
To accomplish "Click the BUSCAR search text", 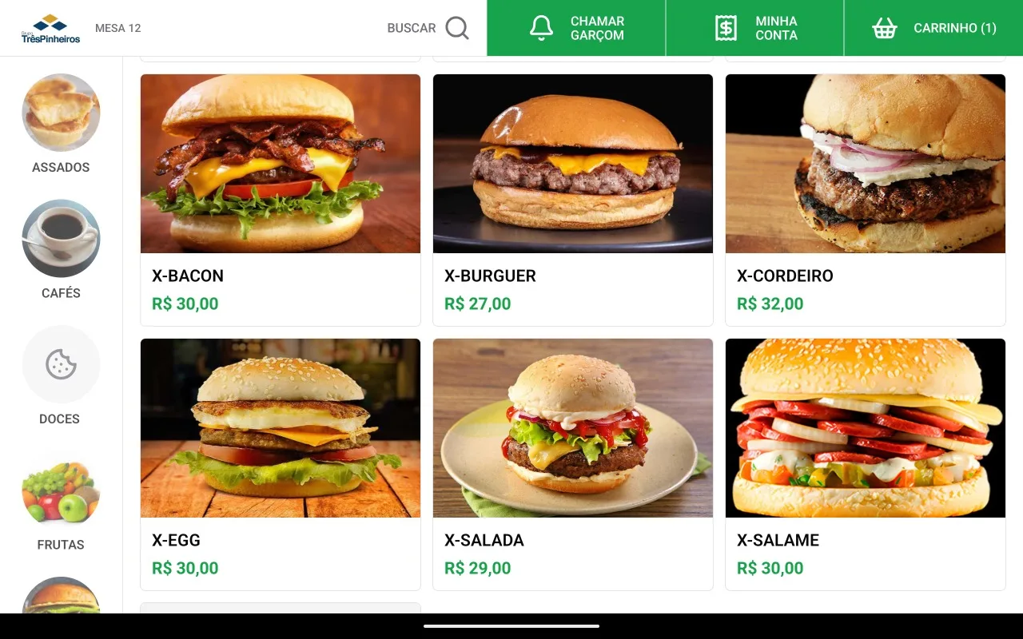I will [x=412, y=28].
